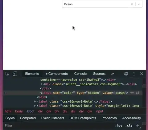Open the Styles sub-tab
Screen dimensions: 148x130
[10, 118]
